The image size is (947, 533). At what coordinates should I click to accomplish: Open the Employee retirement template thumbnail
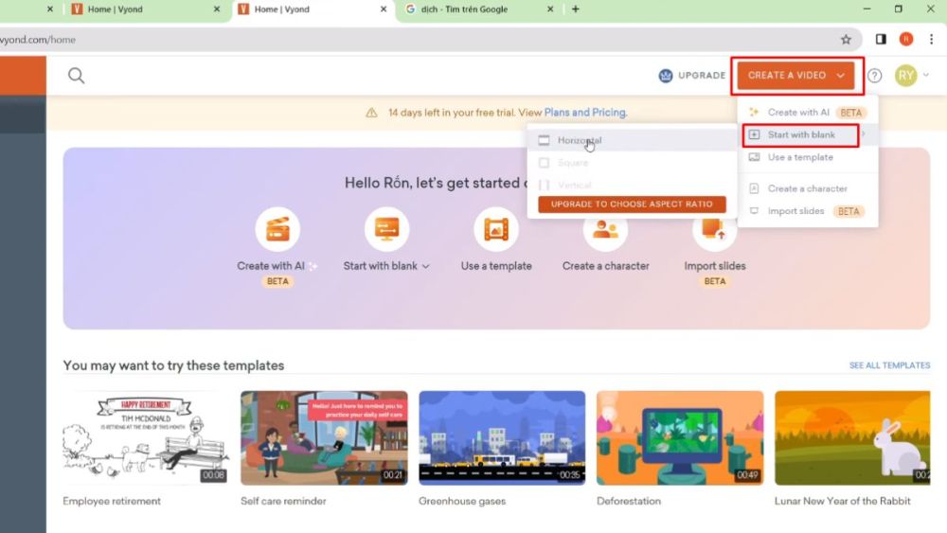click(146, 437)
